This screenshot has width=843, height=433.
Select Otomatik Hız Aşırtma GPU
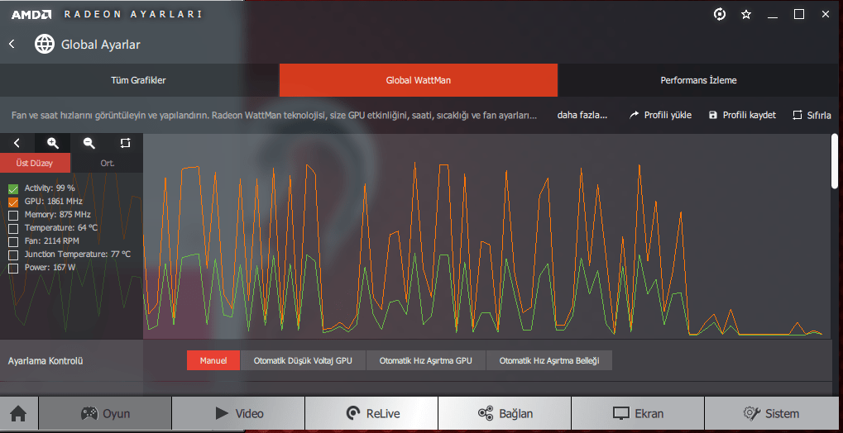pyautogui.click(x=426, y=360)
